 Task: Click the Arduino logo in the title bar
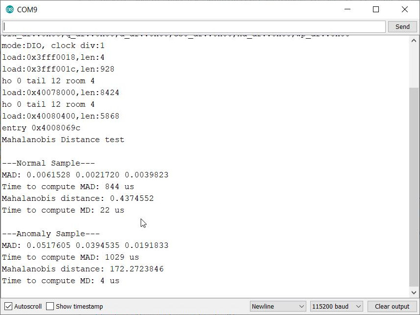tap(10, 9)
